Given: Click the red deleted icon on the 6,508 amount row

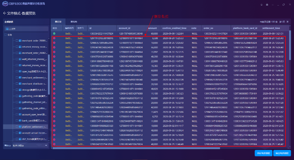Looking at the screenshot, I should click(54, 38).
